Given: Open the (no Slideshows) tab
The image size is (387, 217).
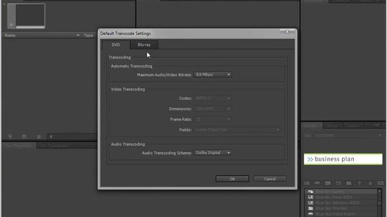Looking at the screenshot, I should pyautogui.click(x=55, y=146).
